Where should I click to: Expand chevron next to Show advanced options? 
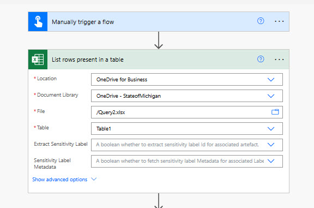tap(94, 179)
